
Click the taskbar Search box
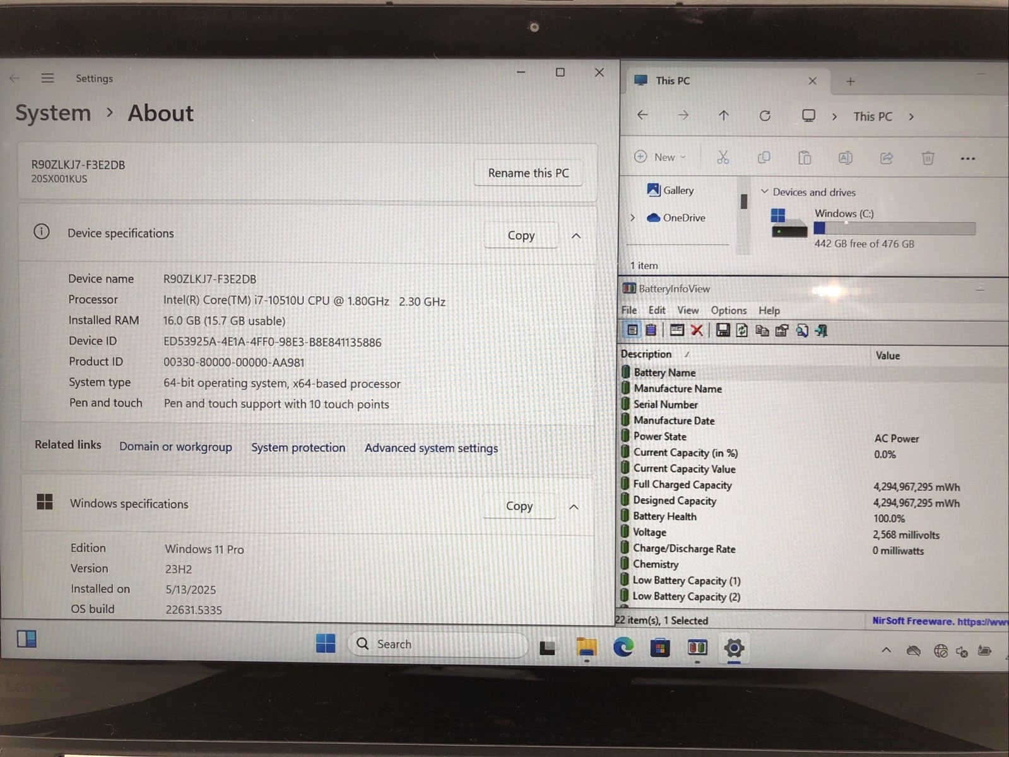coord(438,644)
